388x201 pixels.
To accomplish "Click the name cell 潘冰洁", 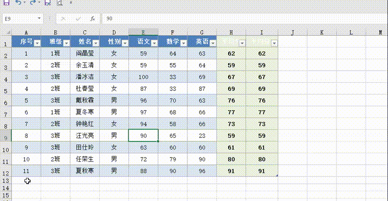I will (85, 77).
